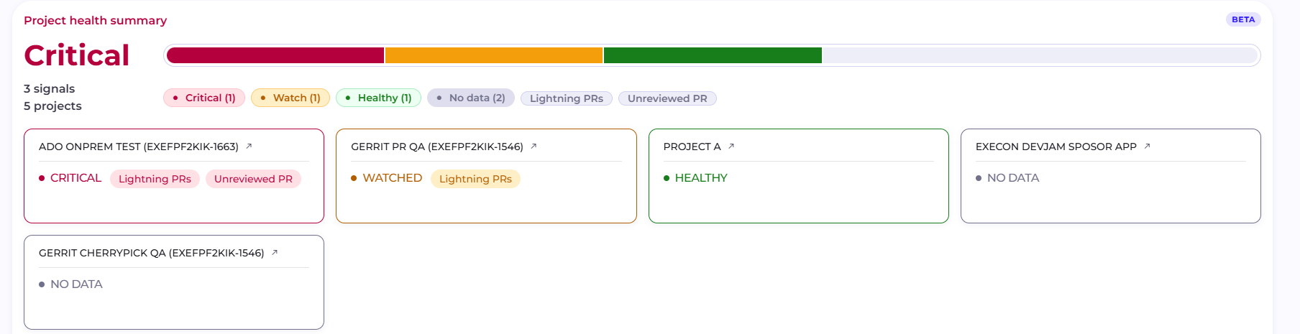Open GERRIT CHERRYPICK QA external link arrow
Viewport: 1300px width, 334px height.
point(275,252)
